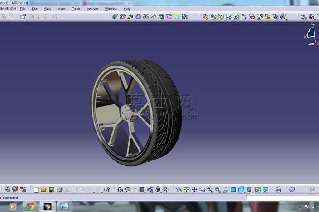Select the Offset Constraint tool
This screenshot has height=212, width=319.
pos(130,17)
